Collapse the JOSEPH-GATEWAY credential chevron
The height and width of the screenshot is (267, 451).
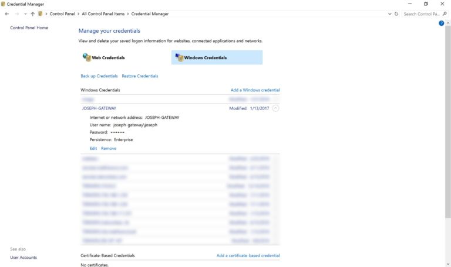pyautogui.click(x=275, y=108)
